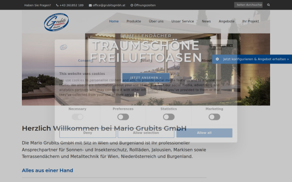Viewport: 292px width, 182px height.
Task: Click the gear icon on configurator banner
Action: 217,59
